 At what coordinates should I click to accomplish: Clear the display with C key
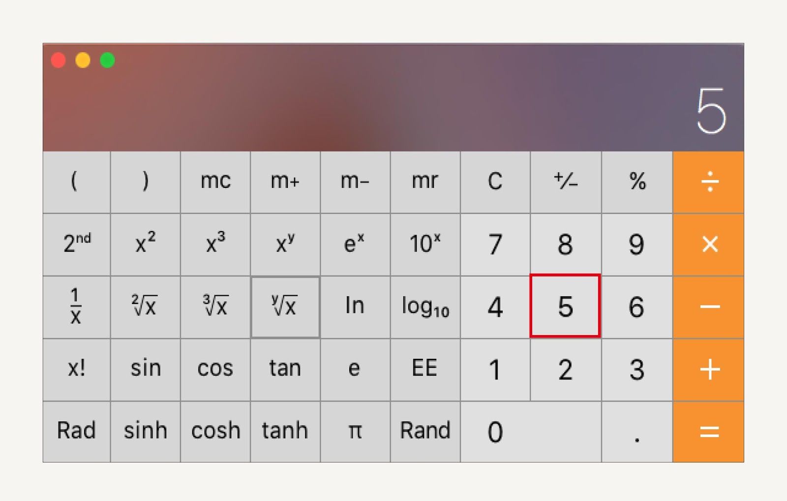[x=495, y=182]
